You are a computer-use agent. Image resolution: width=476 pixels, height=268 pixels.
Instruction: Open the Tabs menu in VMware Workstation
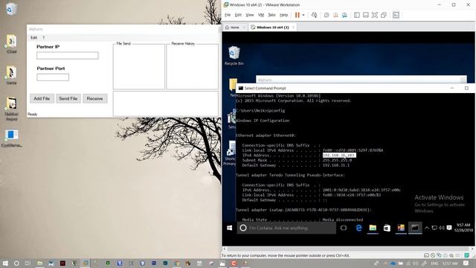click(x=271, y=15)
